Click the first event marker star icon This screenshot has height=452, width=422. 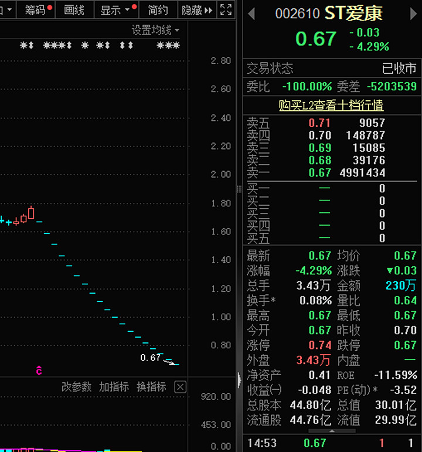(x=23, y=45)
